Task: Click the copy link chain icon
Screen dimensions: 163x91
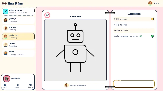Action: (x=6, y=11)
